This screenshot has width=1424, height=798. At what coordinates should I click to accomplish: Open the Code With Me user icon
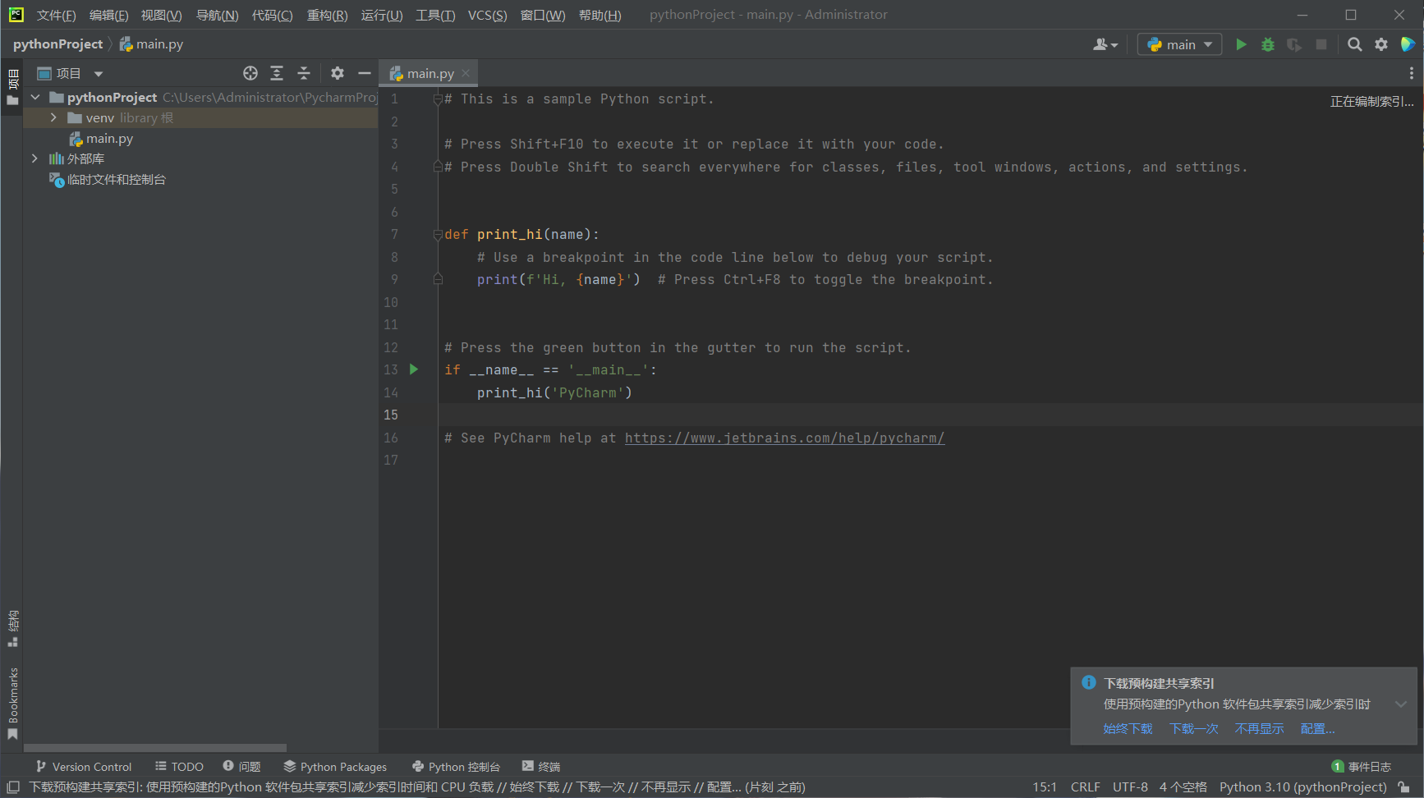tap(1100, 44)
